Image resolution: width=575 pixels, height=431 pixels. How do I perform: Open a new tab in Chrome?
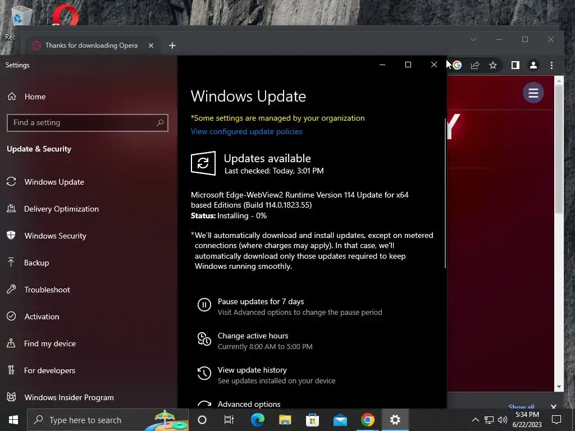172,45
